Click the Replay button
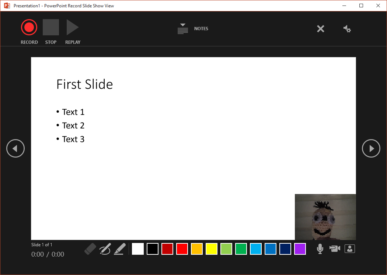The width and height of the screenshot is (387, 275). [x=73, y=28]
